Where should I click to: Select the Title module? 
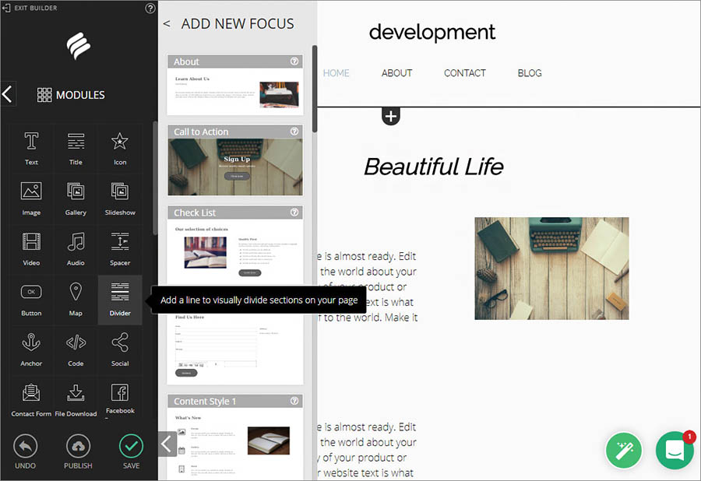click(76, 149)
